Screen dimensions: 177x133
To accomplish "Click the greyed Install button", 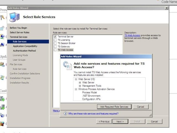I will pos(137,121).
